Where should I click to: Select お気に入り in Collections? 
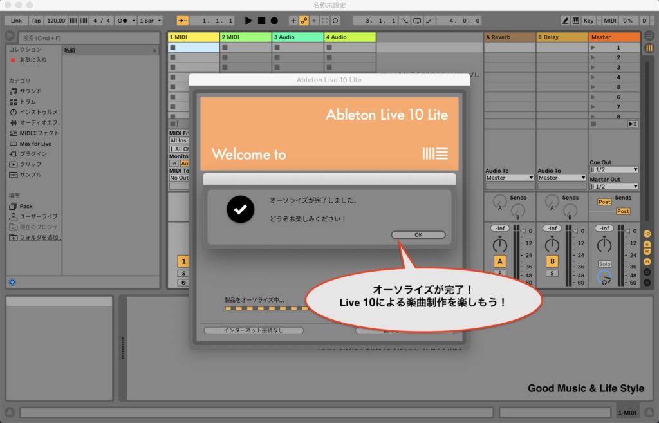tap(33, 60)
